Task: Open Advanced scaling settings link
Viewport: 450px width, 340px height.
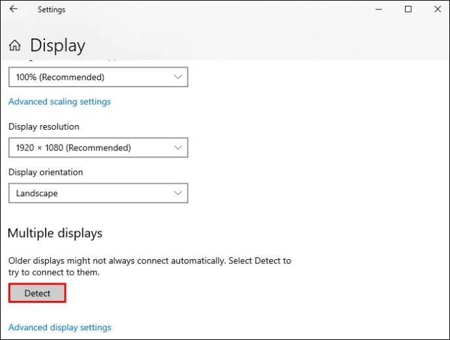Action: click(x=59, y=102)
